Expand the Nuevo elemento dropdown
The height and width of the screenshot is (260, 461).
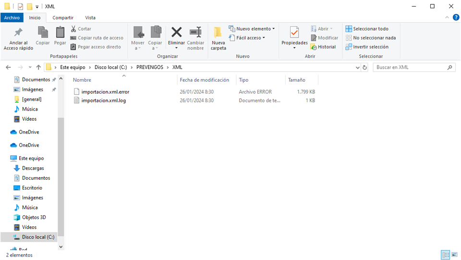(x=273, y=29)
